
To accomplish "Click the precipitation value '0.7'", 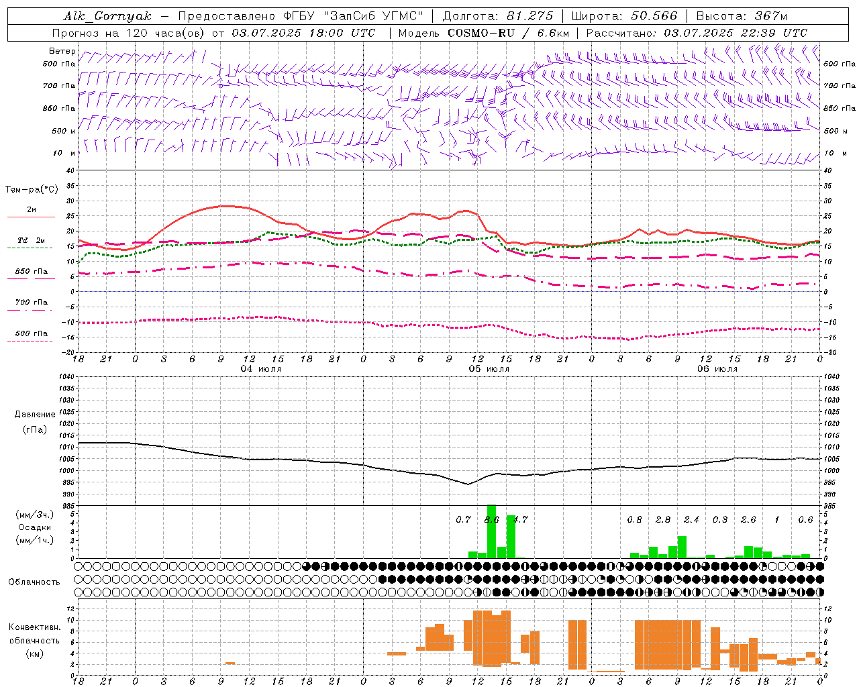I will click(x=463, y=520).
